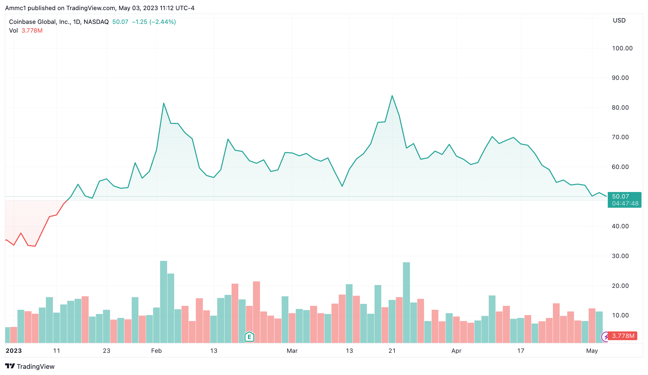Click the 23 date label in January

(107, 351)
